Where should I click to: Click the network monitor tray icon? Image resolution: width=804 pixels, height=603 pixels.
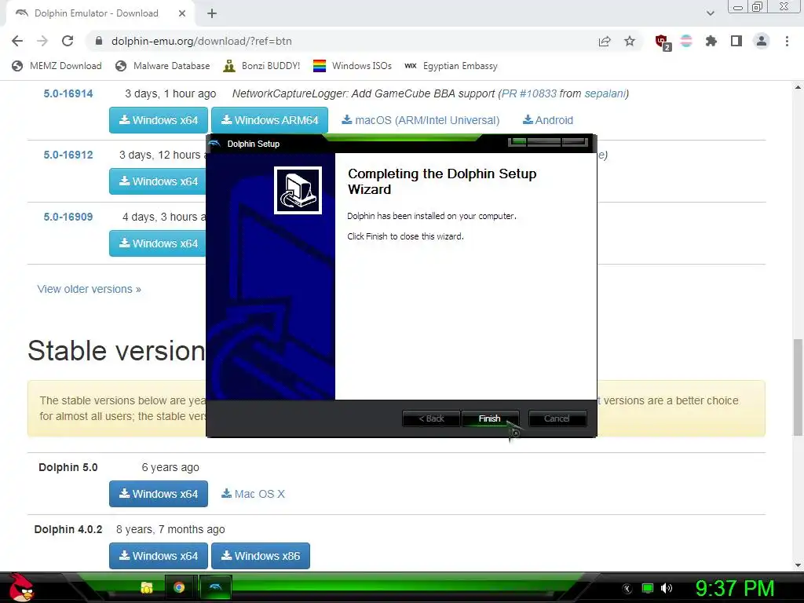click(648, 588)
